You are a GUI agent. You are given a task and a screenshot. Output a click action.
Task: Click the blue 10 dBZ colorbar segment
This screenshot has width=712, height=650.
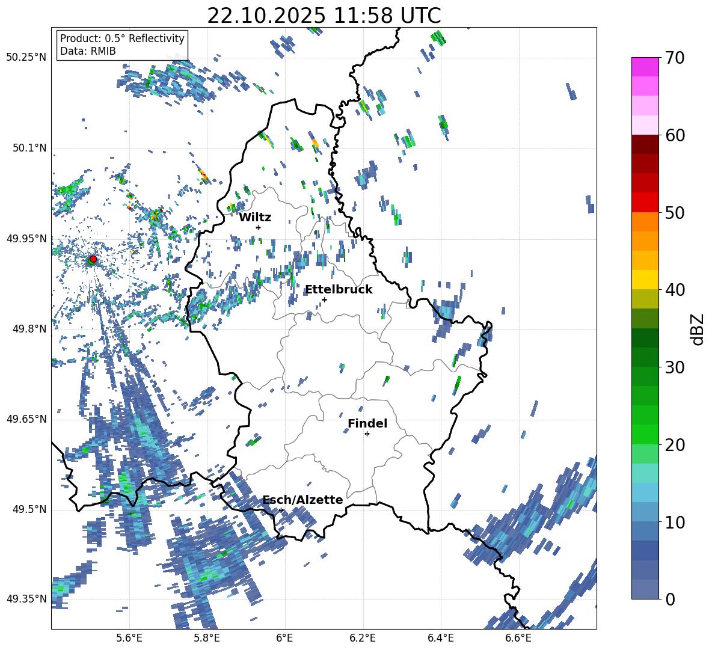click(645, 531)
